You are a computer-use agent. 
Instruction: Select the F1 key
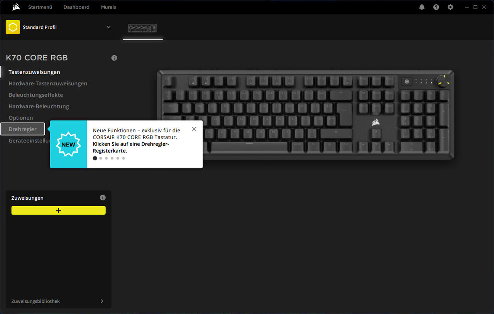point(193,81)
